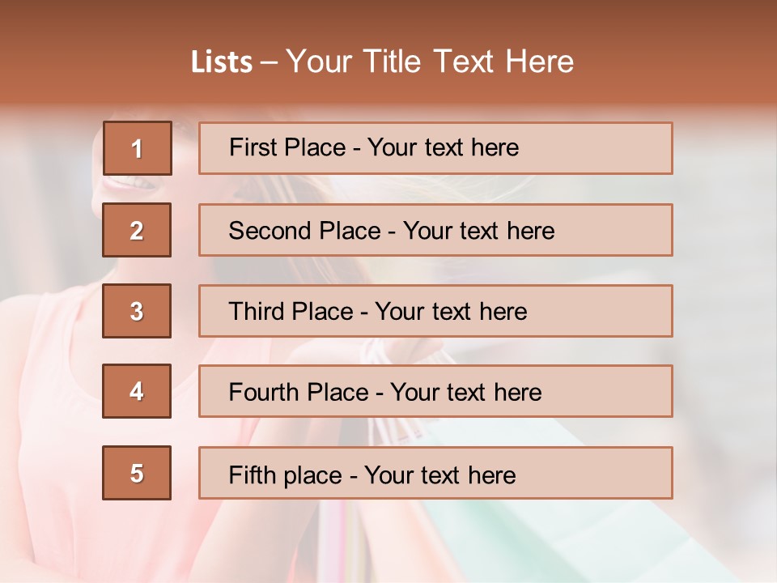Image resolution: width=777 pixels, height=583 pixels.
Task: Click the Your Title Text Here heading
Action: tap(430, 62)
